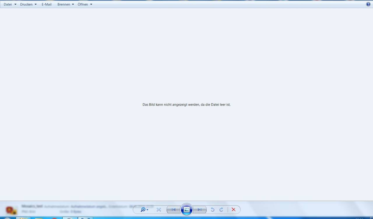Open the Datei menu
373x219 pixels.
point(10,4)
